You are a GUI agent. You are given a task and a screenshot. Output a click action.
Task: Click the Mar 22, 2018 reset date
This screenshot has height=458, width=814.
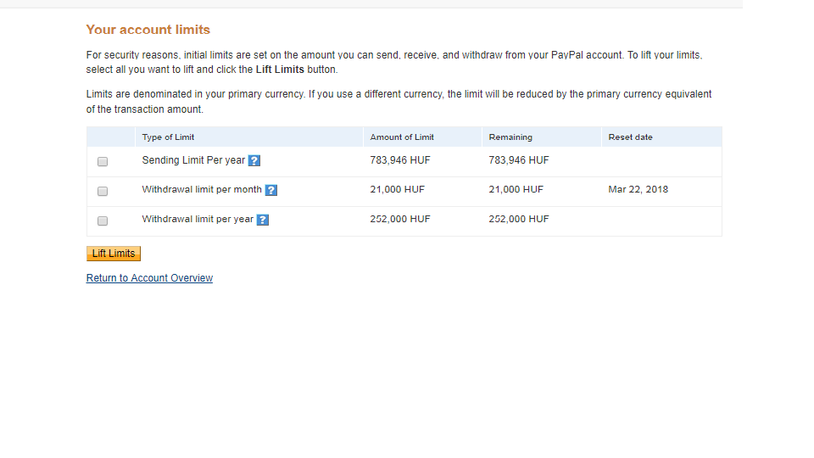click(638, 189)
